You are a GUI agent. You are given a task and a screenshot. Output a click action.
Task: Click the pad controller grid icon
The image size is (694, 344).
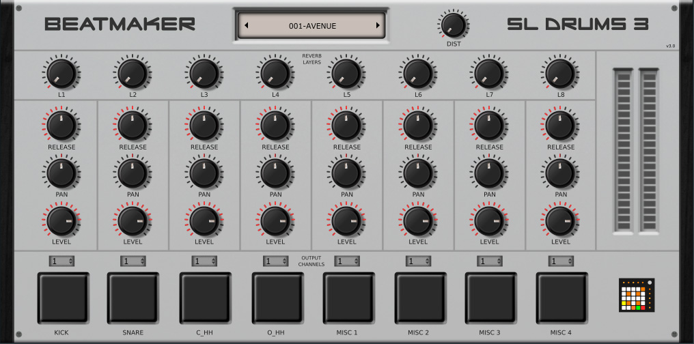pos(637,295)
